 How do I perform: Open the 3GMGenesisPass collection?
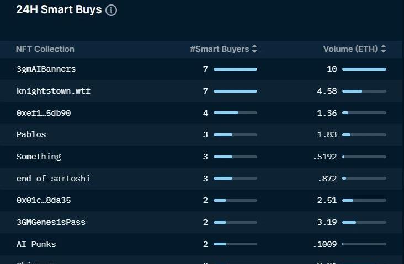point(51,222)
